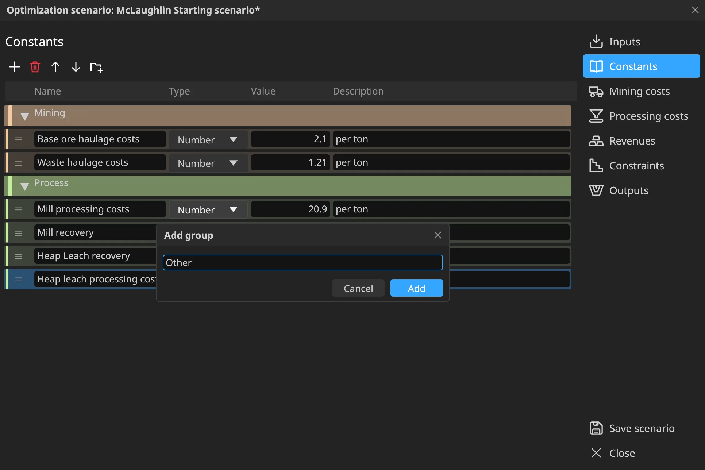Move selected constant up with arrow icon

pyautogui.click(x=55, y=67)
